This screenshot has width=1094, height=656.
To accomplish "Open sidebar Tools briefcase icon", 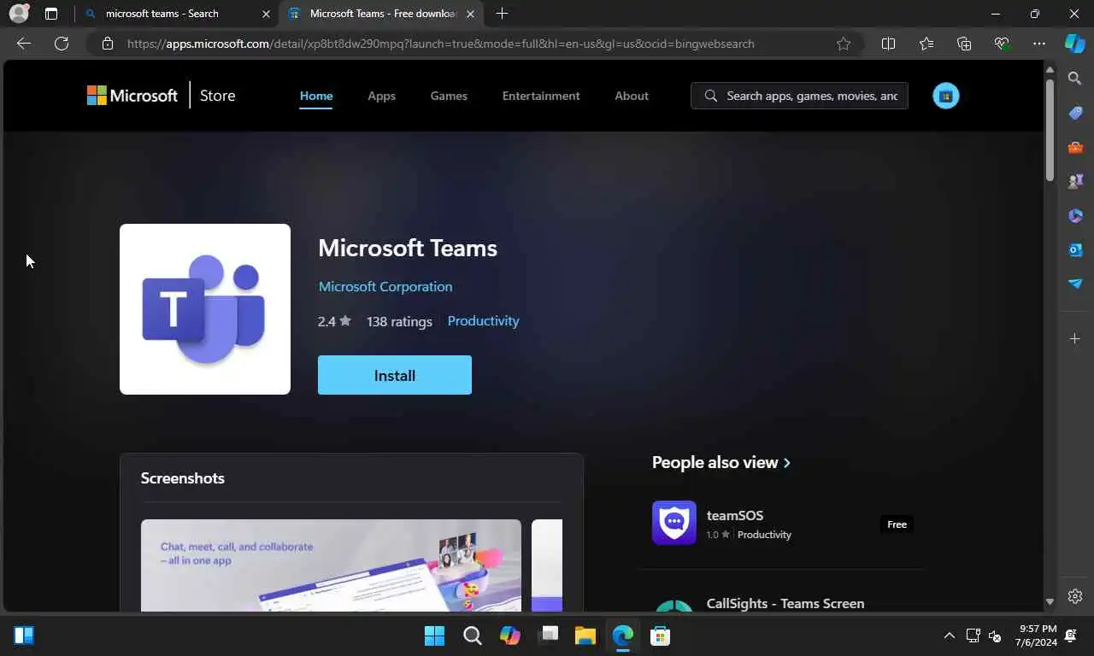I will point(1075,147).
